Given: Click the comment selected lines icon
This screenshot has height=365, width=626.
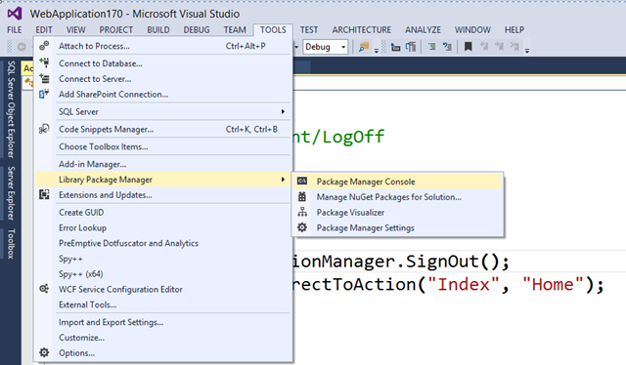Looking at the screenshot, I should (432, 47).
